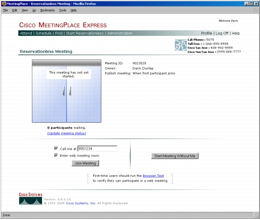Select the Log Off link

point(222,33)
